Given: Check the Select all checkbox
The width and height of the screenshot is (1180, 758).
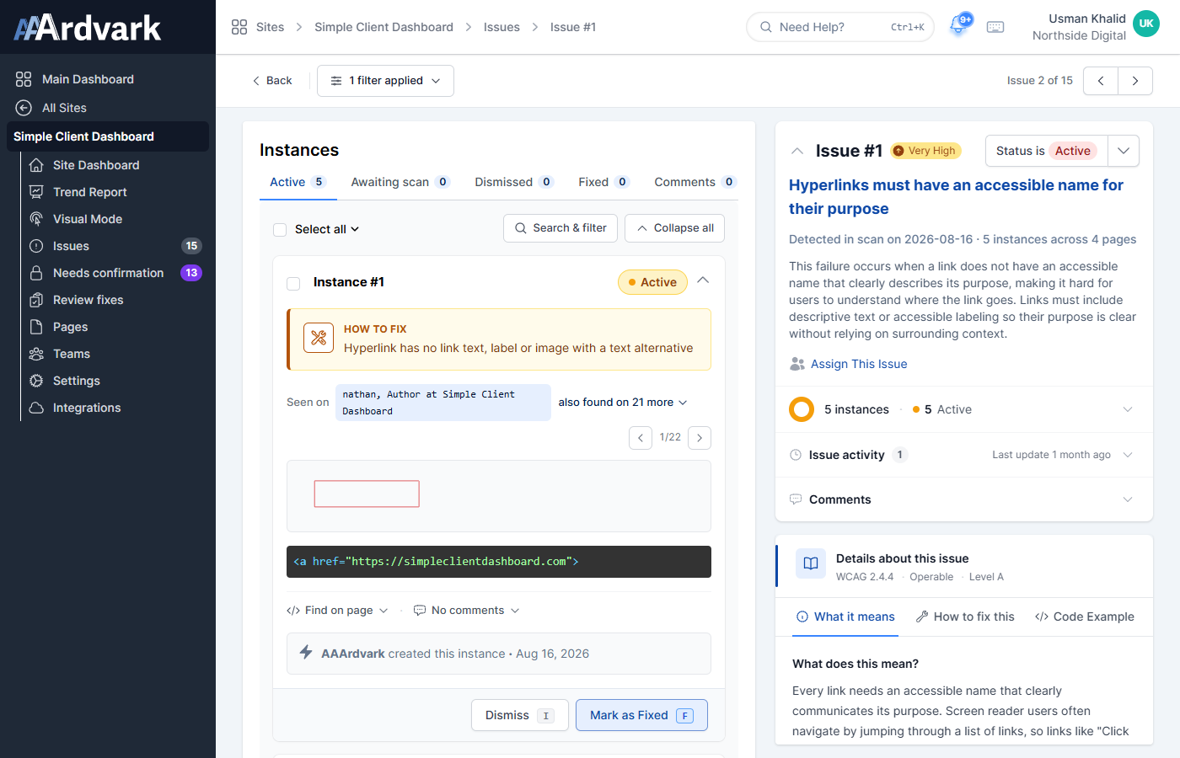Looking at the screenshot, I should (280, 230).
